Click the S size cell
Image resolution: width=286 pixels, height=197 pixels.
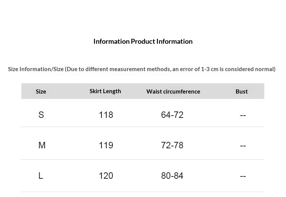(41, 115)
